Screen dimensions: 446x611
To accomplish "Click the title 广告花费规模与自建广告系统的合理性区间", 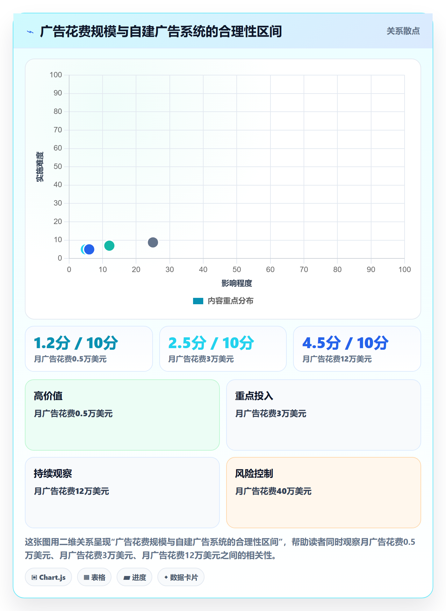I will (161, 32).
